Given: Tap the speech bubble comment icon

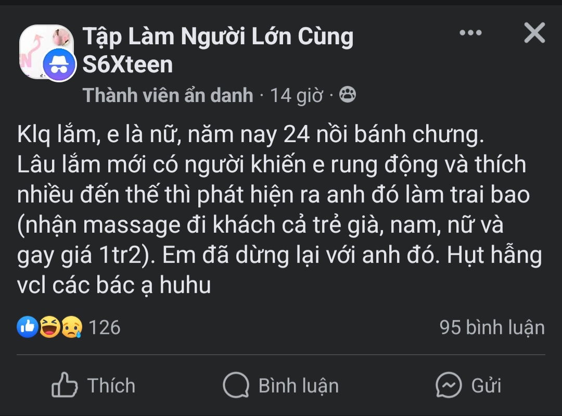Looking at the screenshot, I should (236, 386).
